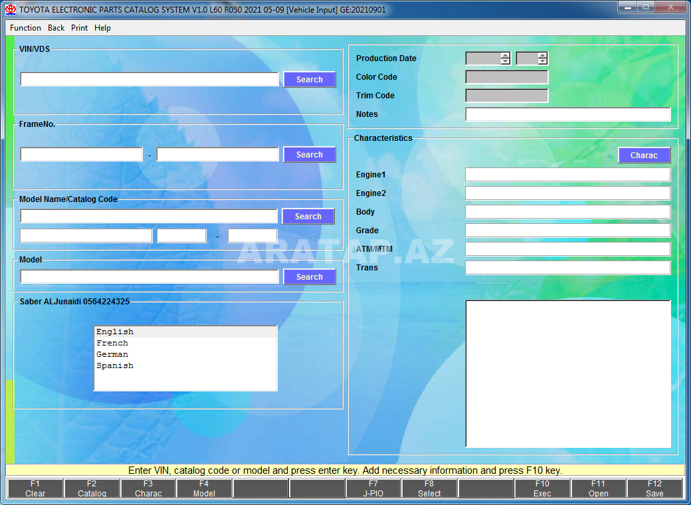Click the first FrameNo. input field
This screenshot has height=505, width=691.
click(82, 154)
